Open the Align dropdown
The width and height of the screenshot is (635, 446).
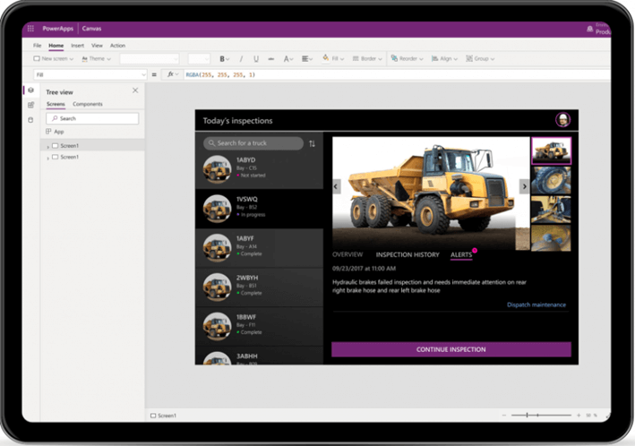[x=444, y=59]
